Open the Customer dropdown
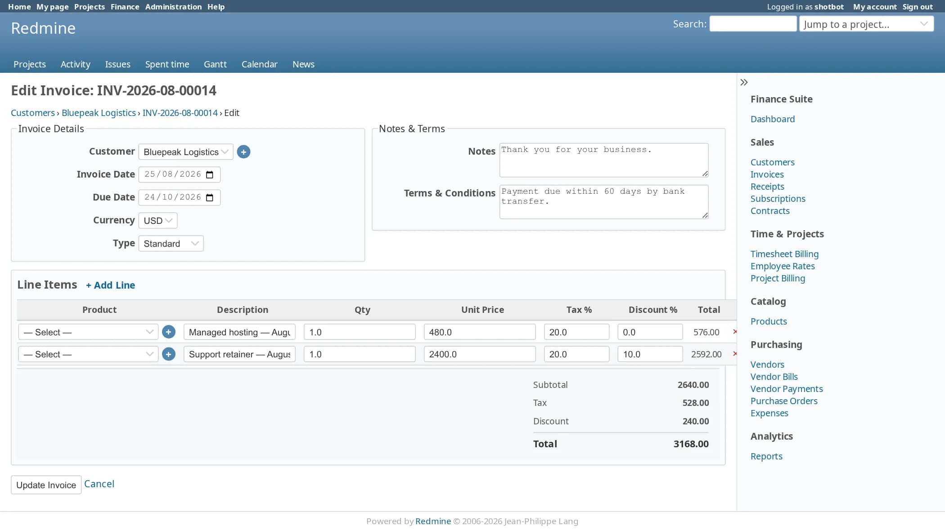The width and height of the screenshot is (945, 530). pyautogui.click(x=186, y=152)
